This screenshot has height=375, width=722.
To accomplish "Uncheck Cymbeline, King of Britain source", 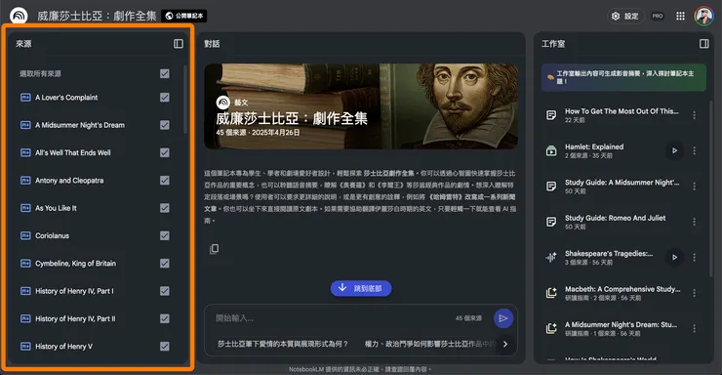I will (x=164, y=263).
